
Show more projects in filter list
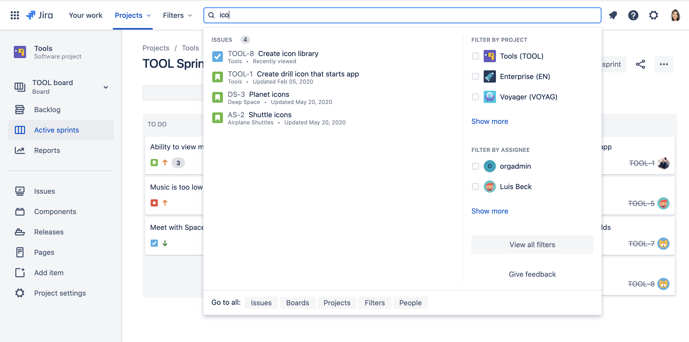490,121
